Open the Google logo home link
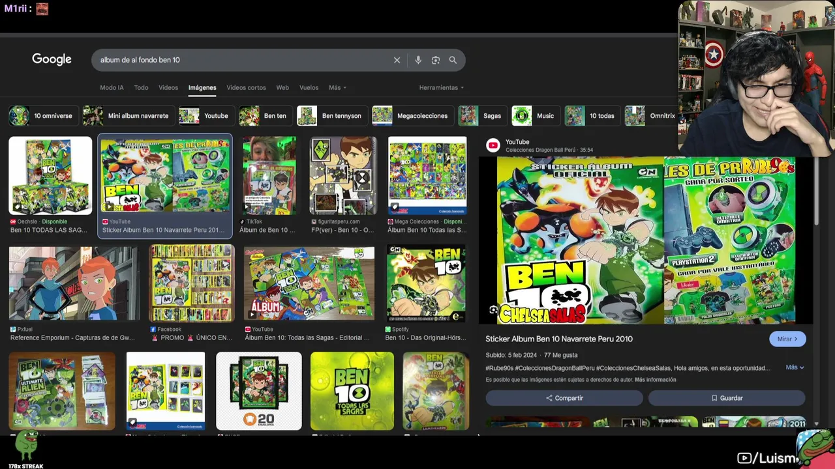The width and height of the screenshot is (835, 469). pos(52,59)
